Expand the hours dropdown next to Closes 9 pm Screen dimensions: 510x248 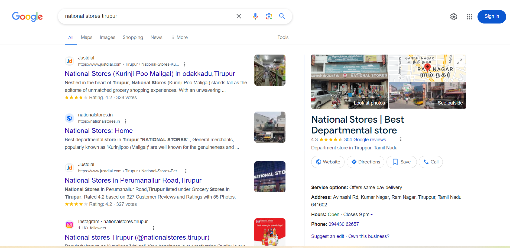[372, 215]
